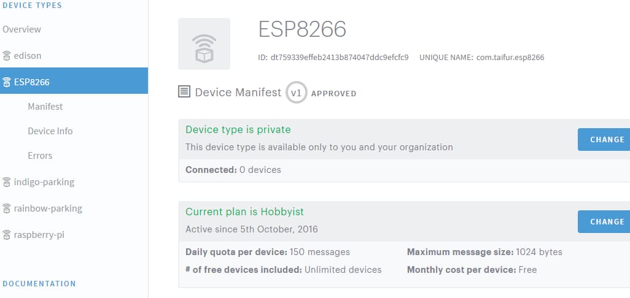This screenshot has width=630, height=298.
Task: Click the ESP8266 device icon in the sidebar
Action: pos(6,82)
